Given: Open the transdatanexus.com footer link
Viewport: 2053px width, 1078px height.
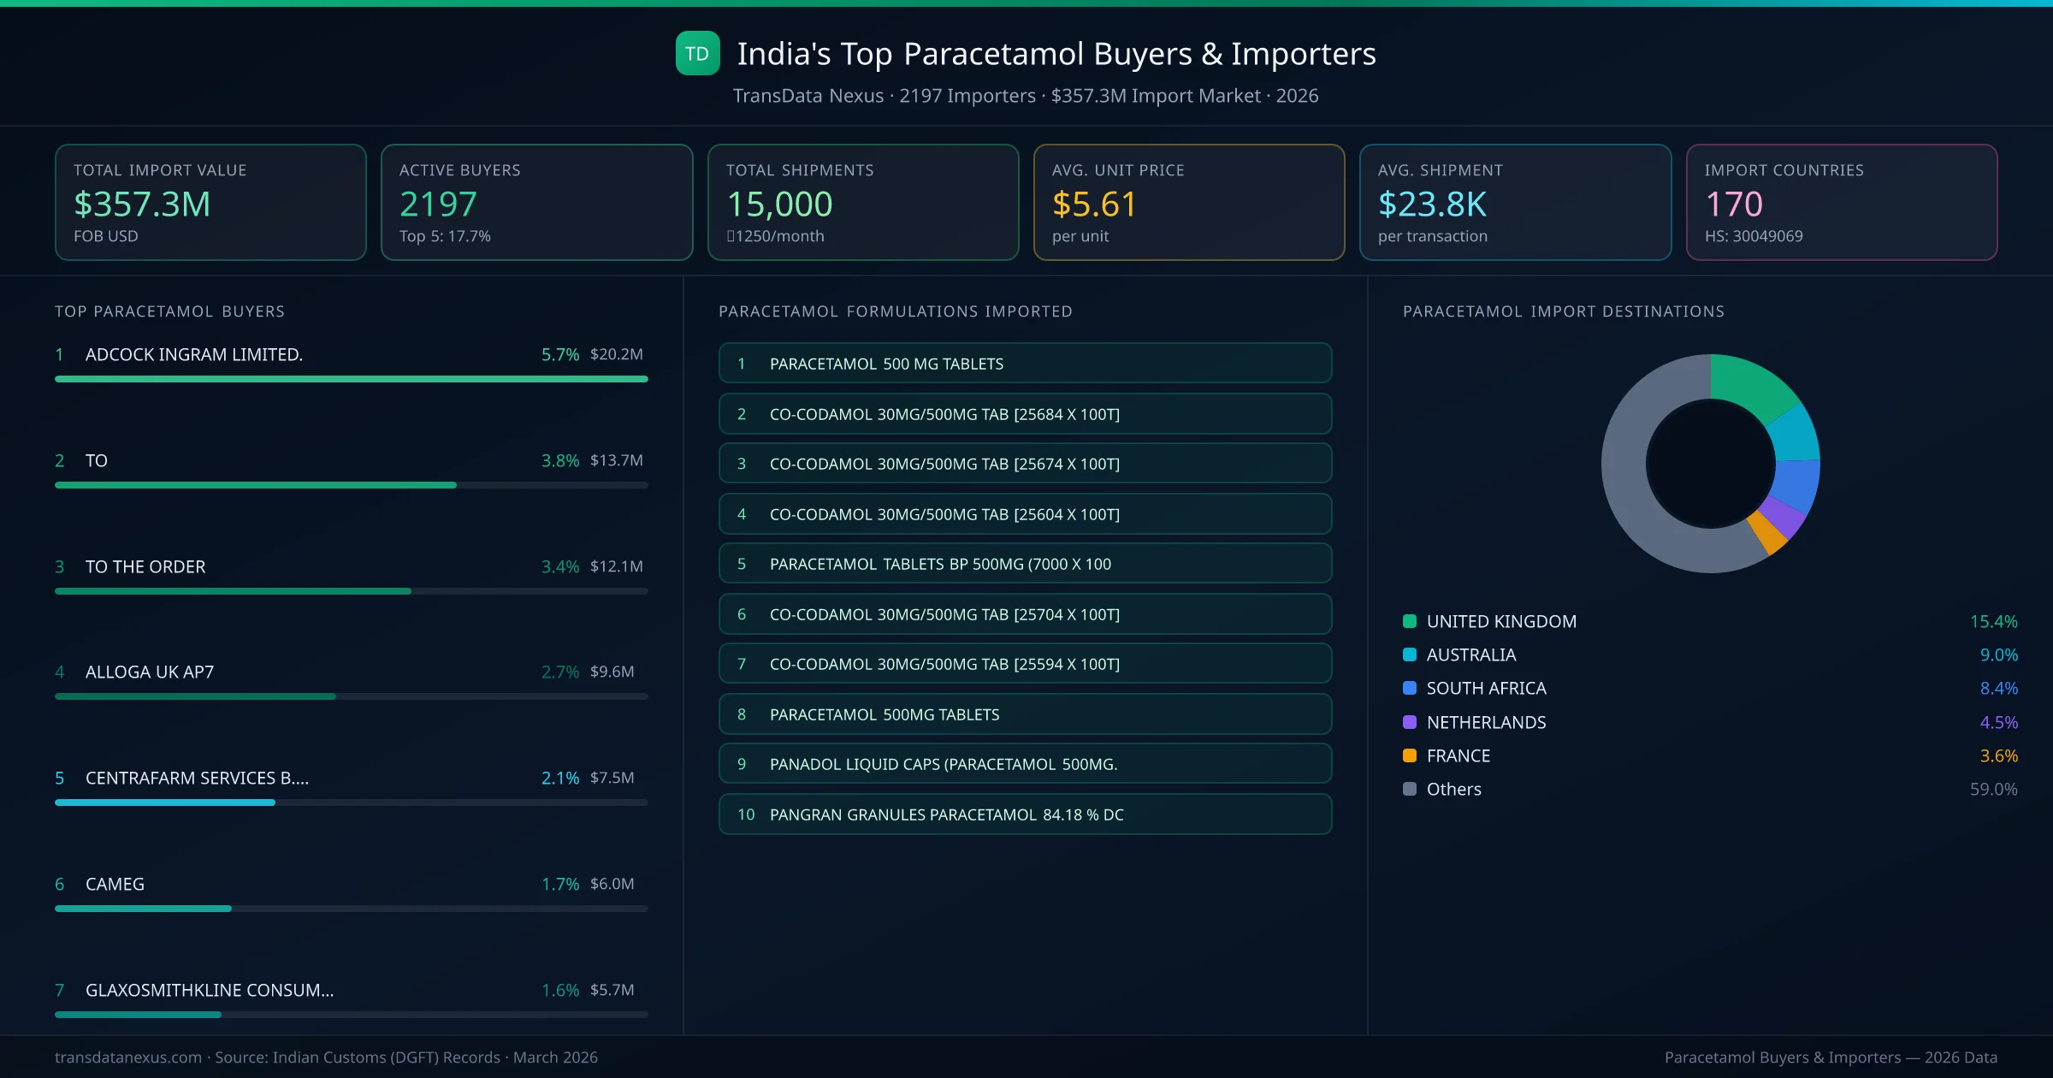Looking at the screenshot, I should 125,1057.
